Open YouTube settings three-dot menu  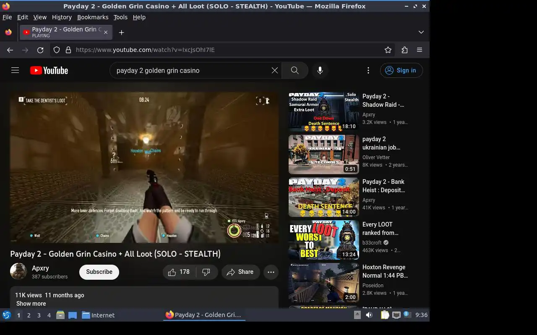coord(368,70)
